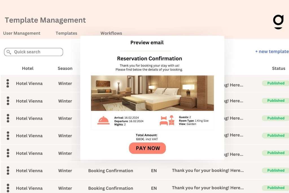The height and width of the screenshot is (193, 289).
Task: Click the Status column header
Action: (279, 68)
